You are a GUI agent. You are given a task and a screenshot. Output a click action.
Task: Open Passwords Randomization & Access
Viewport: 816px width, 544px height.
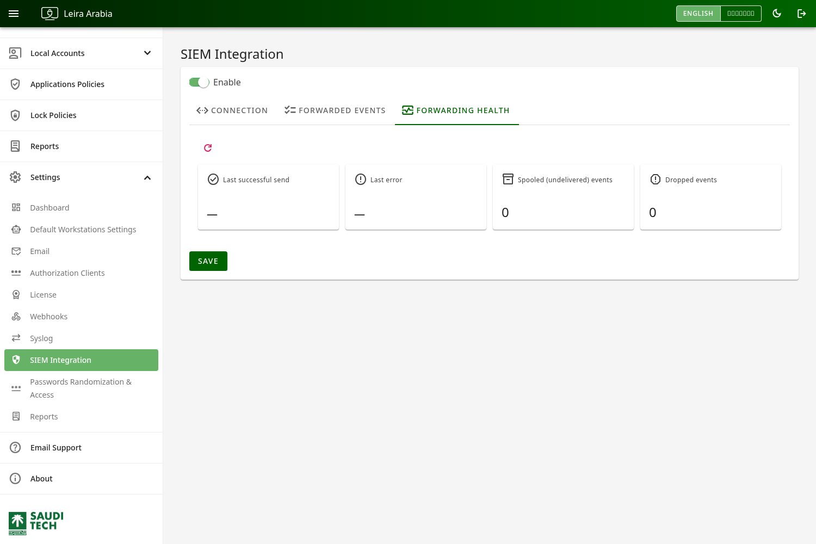pyautogui.click(x=82, y=388)
